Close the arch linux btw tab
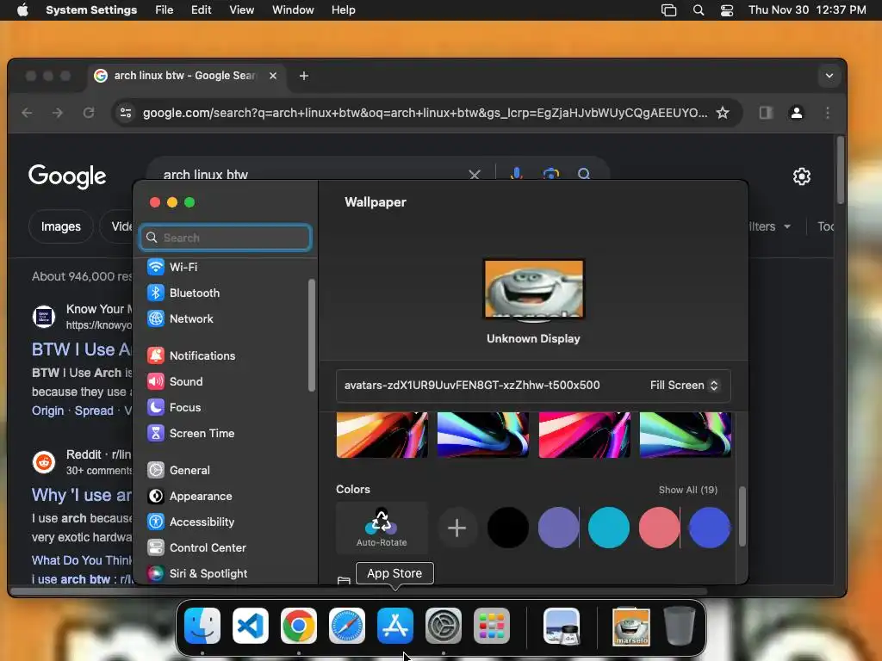 tap(273, 76)
